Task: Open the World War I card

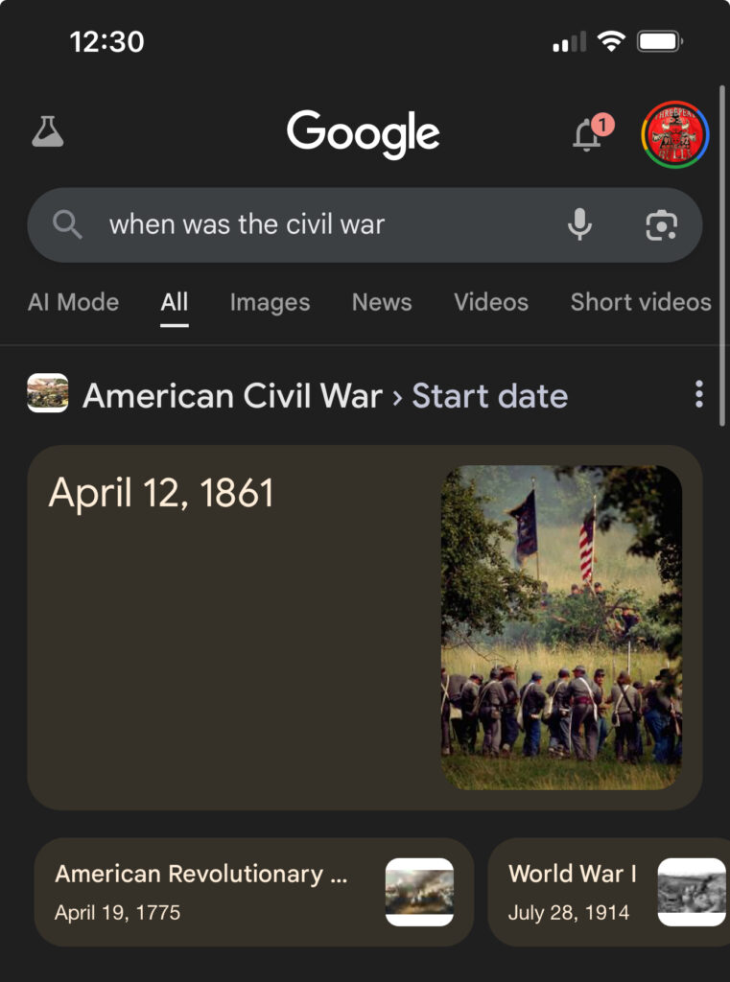Action: (x=609, y=892)
